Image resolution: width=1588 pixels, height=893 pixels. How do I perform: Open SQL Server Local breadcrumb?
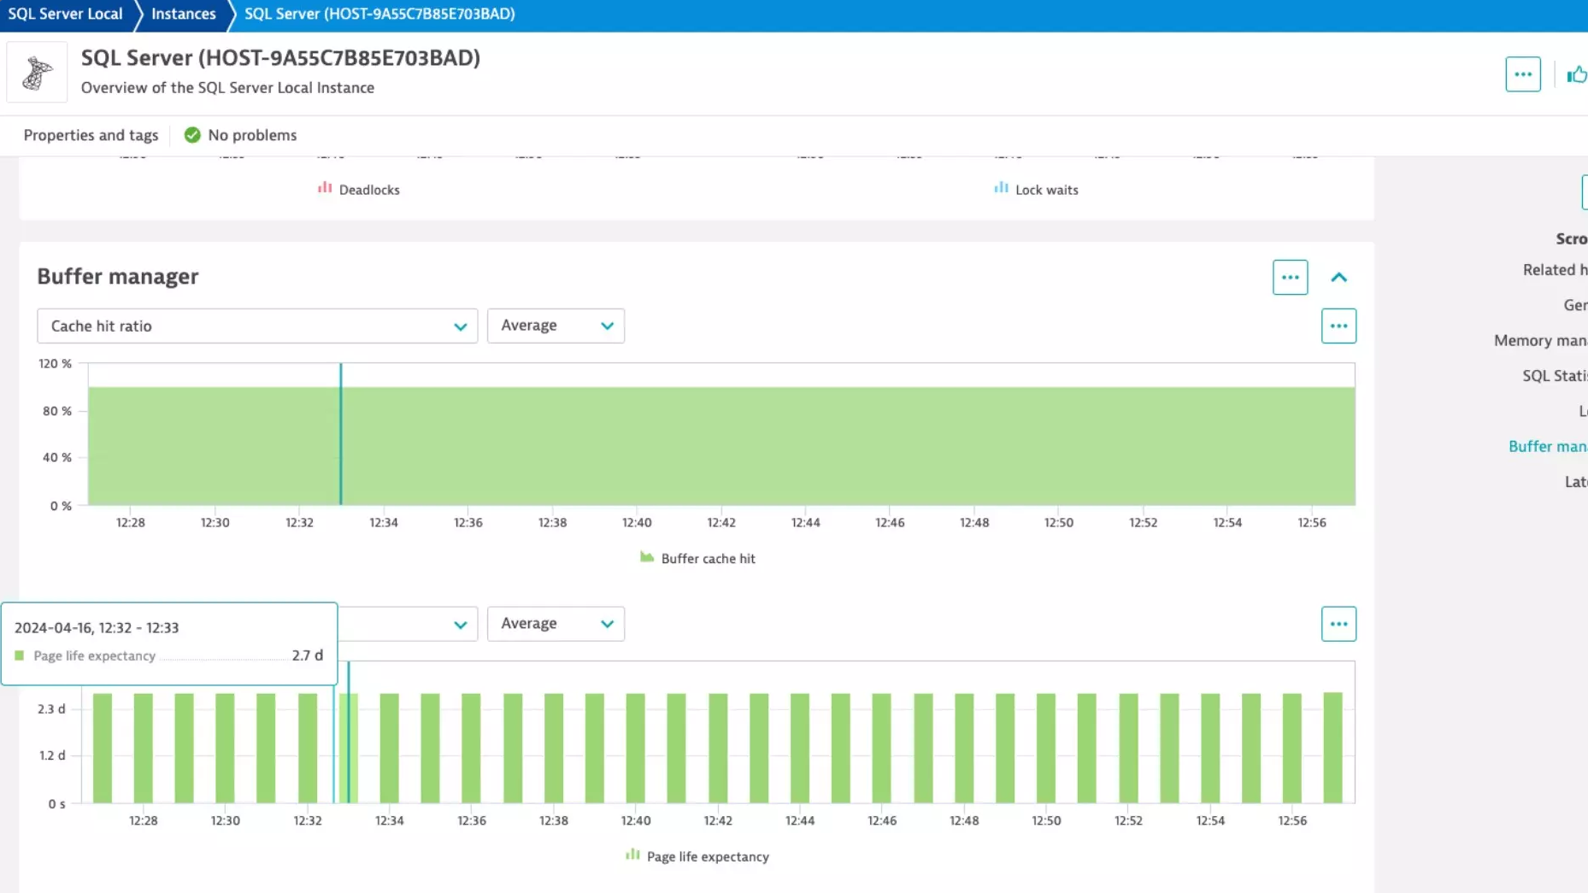[x=65, y=14]
